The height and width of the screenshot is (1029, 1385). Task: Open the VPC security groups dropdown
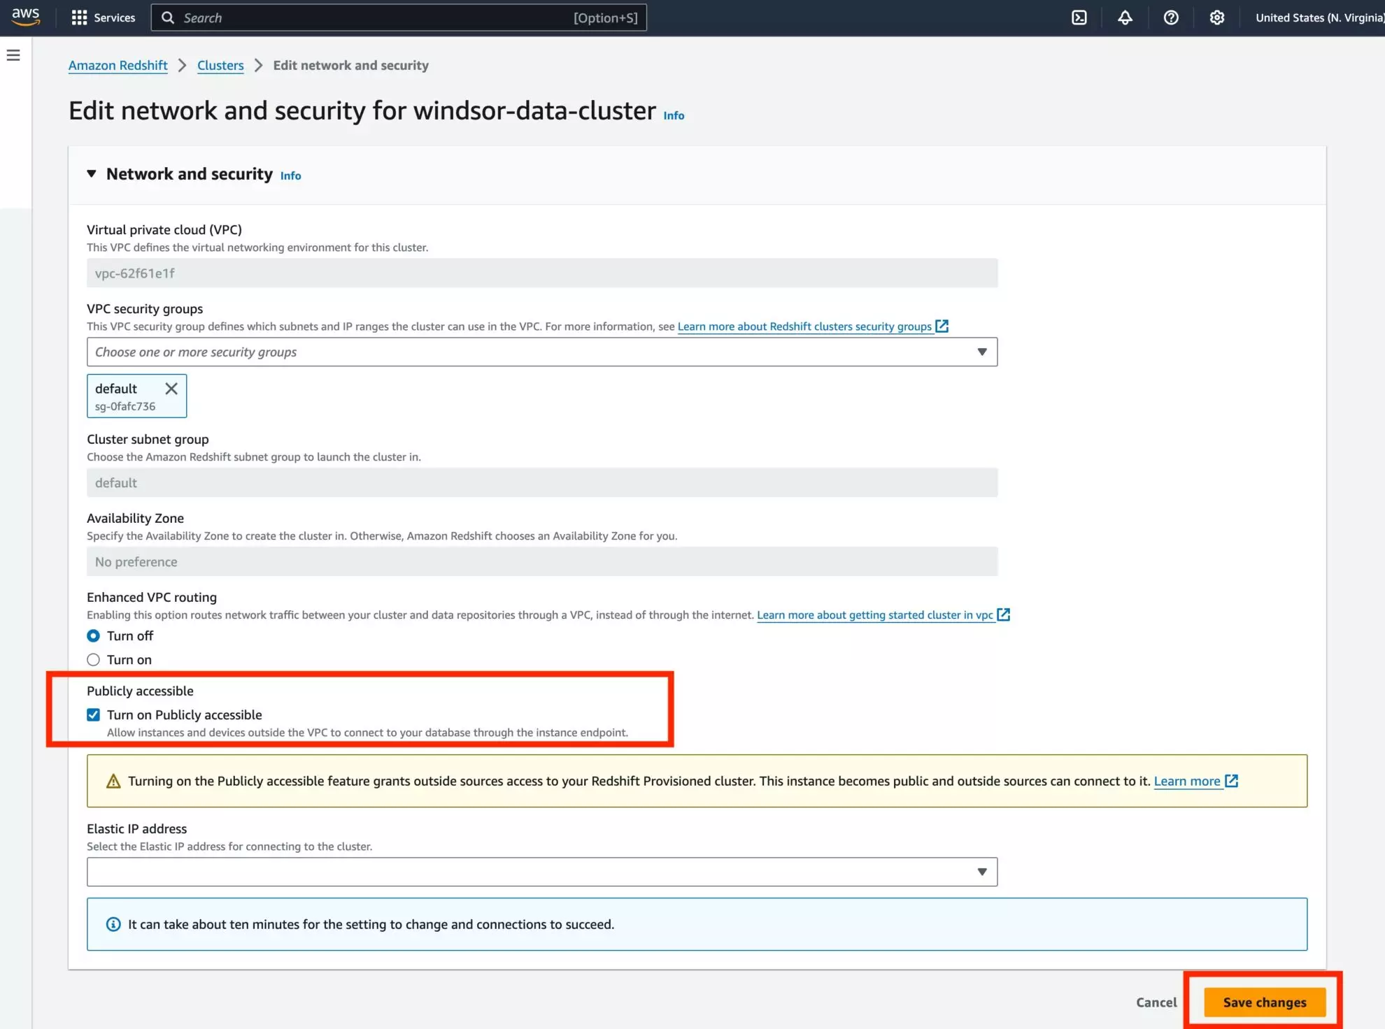click(542, 352)
